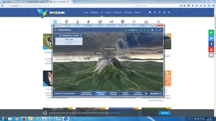Open the info icon in 3D toolbar
The height and width of the screenshot is (121, 216).
point(152,30)
